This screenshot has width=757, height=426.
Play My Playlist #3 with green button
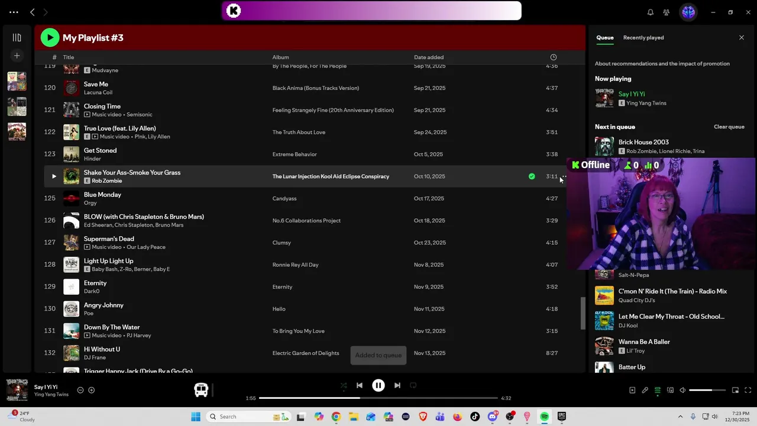coord(50,37)
